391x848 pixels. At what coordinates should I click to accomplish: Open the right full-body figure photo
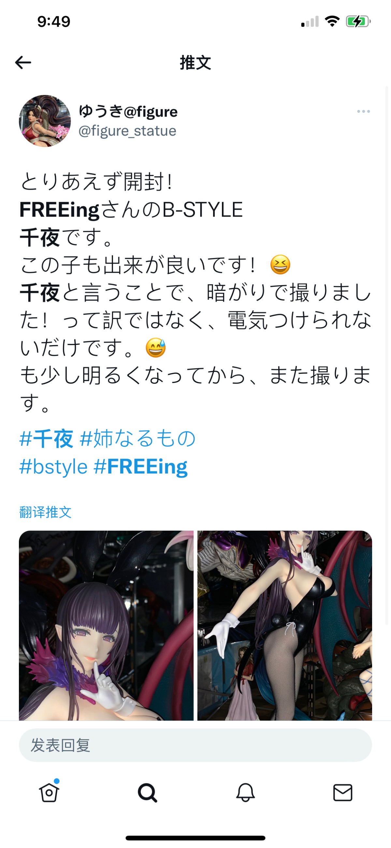[284, 625]
